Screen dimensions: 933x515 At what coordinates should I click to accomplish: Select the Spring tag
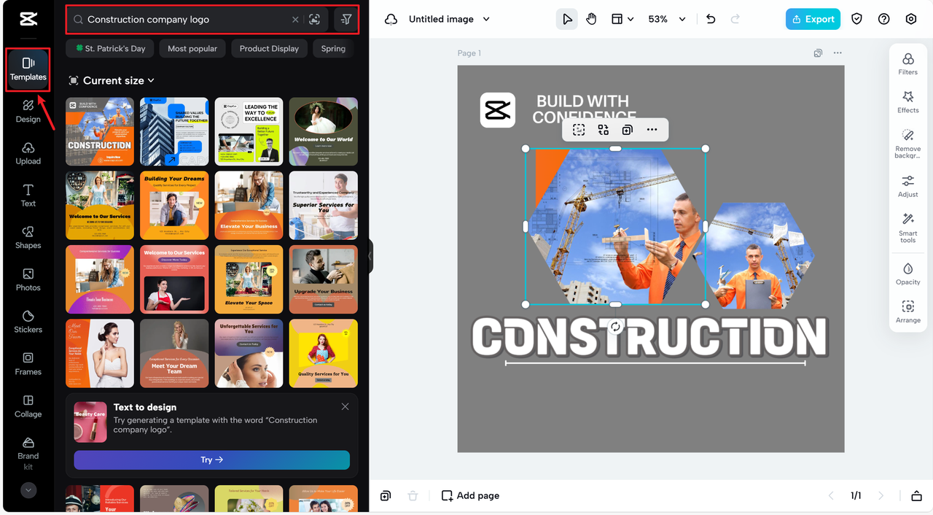coord(333,49)
